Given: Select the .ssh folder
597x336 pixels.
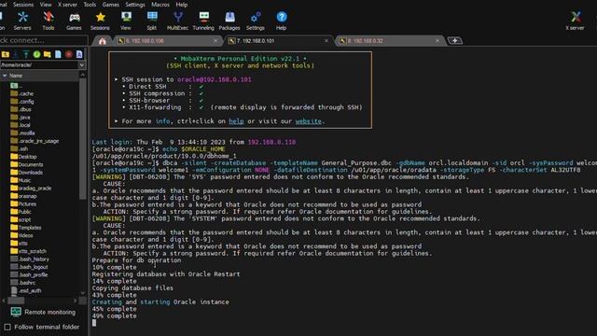Looking at the screenshot, I should coord(20,149).
